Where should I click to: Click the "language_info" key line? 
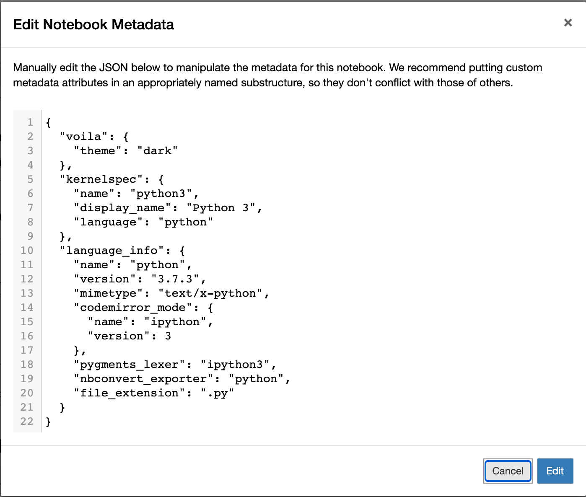[122, 251]
